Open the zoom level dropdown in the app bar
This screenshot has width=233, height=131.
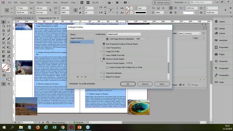[x=103, y=3]
